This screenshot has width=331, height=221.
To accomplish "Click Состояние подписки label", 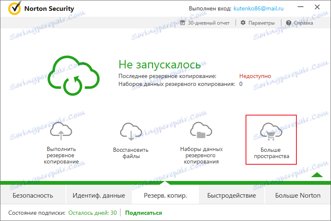I will [37, 213].
